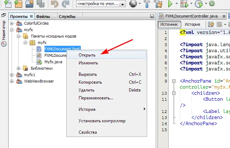Screen dimensions: 230x148
Task: Choose Установить контроллер in context menu
Action: coord(107,121)
